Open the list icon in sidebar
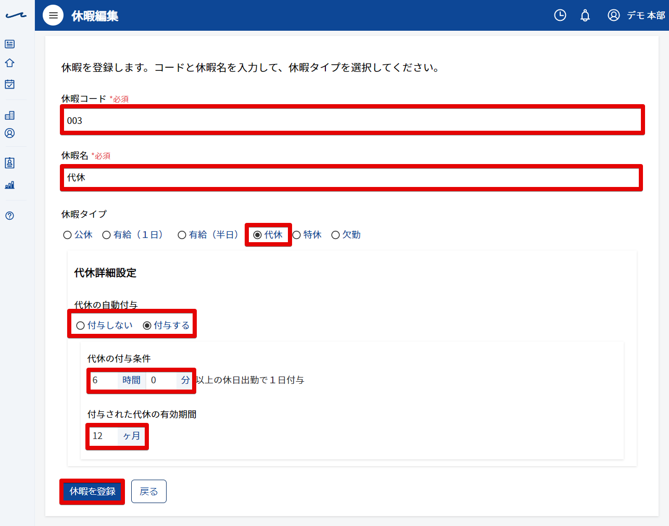Viewport: 669px width, 526px height. (9, 44)
